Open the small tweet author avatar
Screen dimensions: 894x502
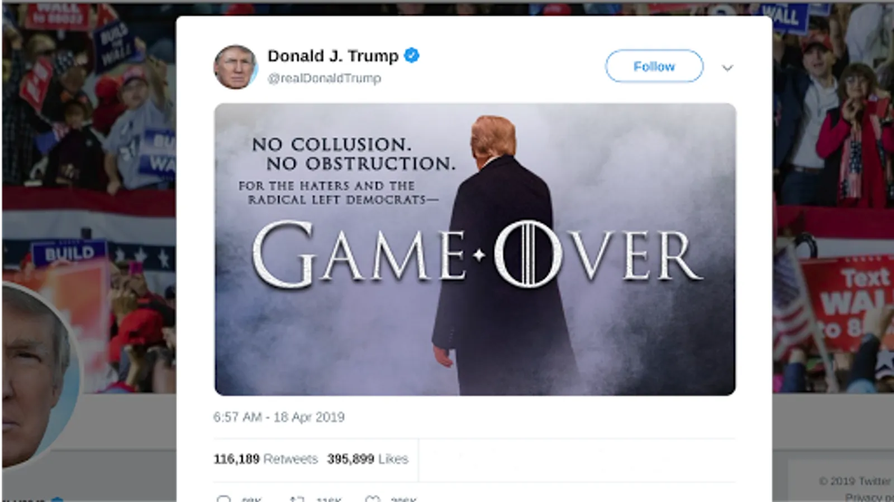click(x=235, y=67)
